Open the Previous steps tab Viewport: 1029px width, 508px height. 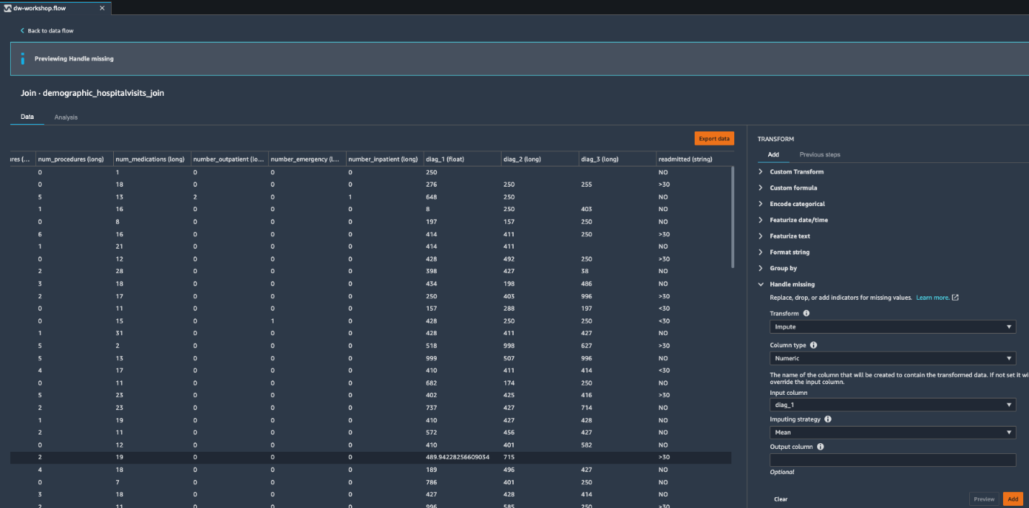click(820, 155)
